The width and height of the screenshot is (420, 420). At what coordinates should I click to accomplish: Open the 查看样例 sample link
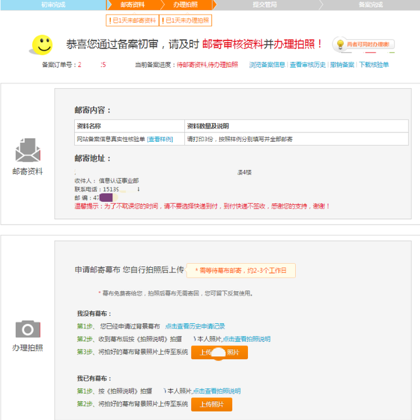tap(160, 139)
